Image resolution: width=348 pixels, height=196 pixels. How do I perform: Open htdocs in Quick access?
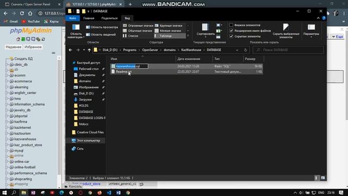(83, 124)
